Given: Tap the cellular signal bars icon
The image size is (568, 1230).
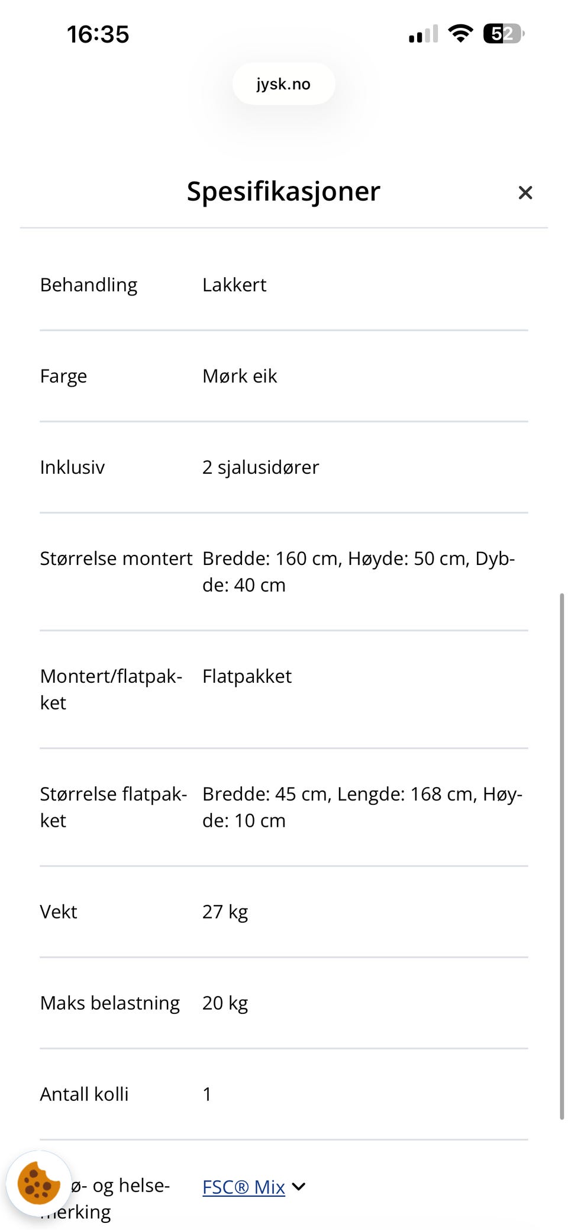Looking at the screenshot, I should tap(423, 34).
